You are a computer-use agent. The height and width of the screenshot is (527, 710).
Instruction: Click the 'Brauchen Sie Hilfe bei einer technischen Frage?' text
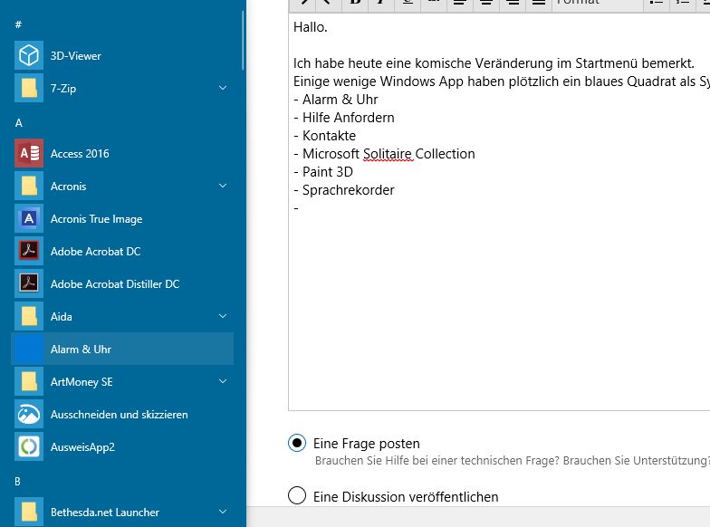point(437,460)
